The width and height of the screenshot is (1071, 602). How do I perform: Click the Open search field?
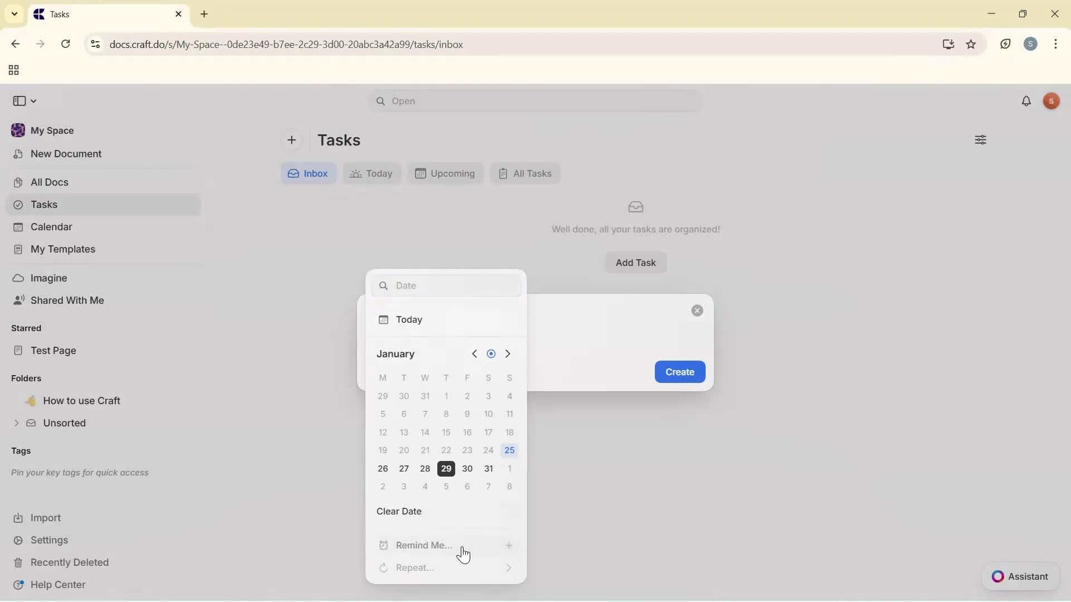tap(534, 101)
